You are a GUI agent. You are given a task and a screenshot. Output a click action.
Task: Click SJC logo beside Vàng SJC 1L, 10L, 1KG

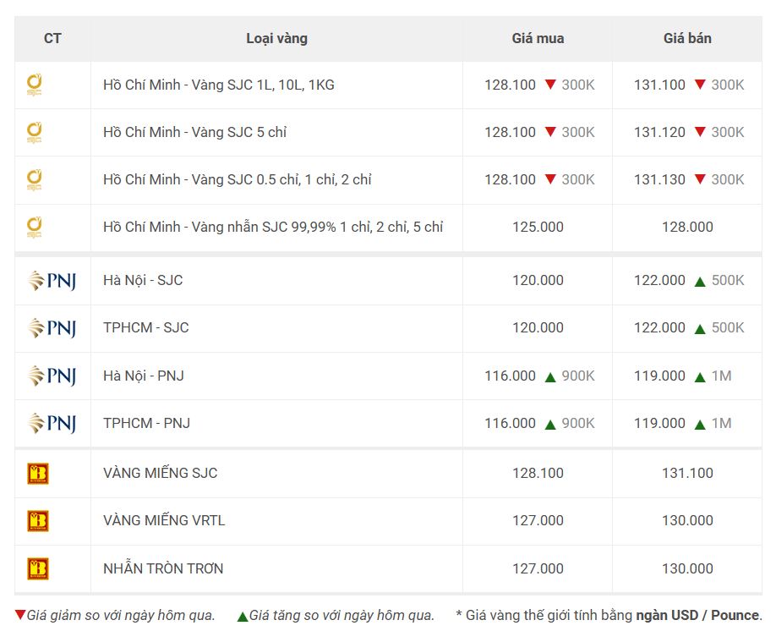(35, 85)
